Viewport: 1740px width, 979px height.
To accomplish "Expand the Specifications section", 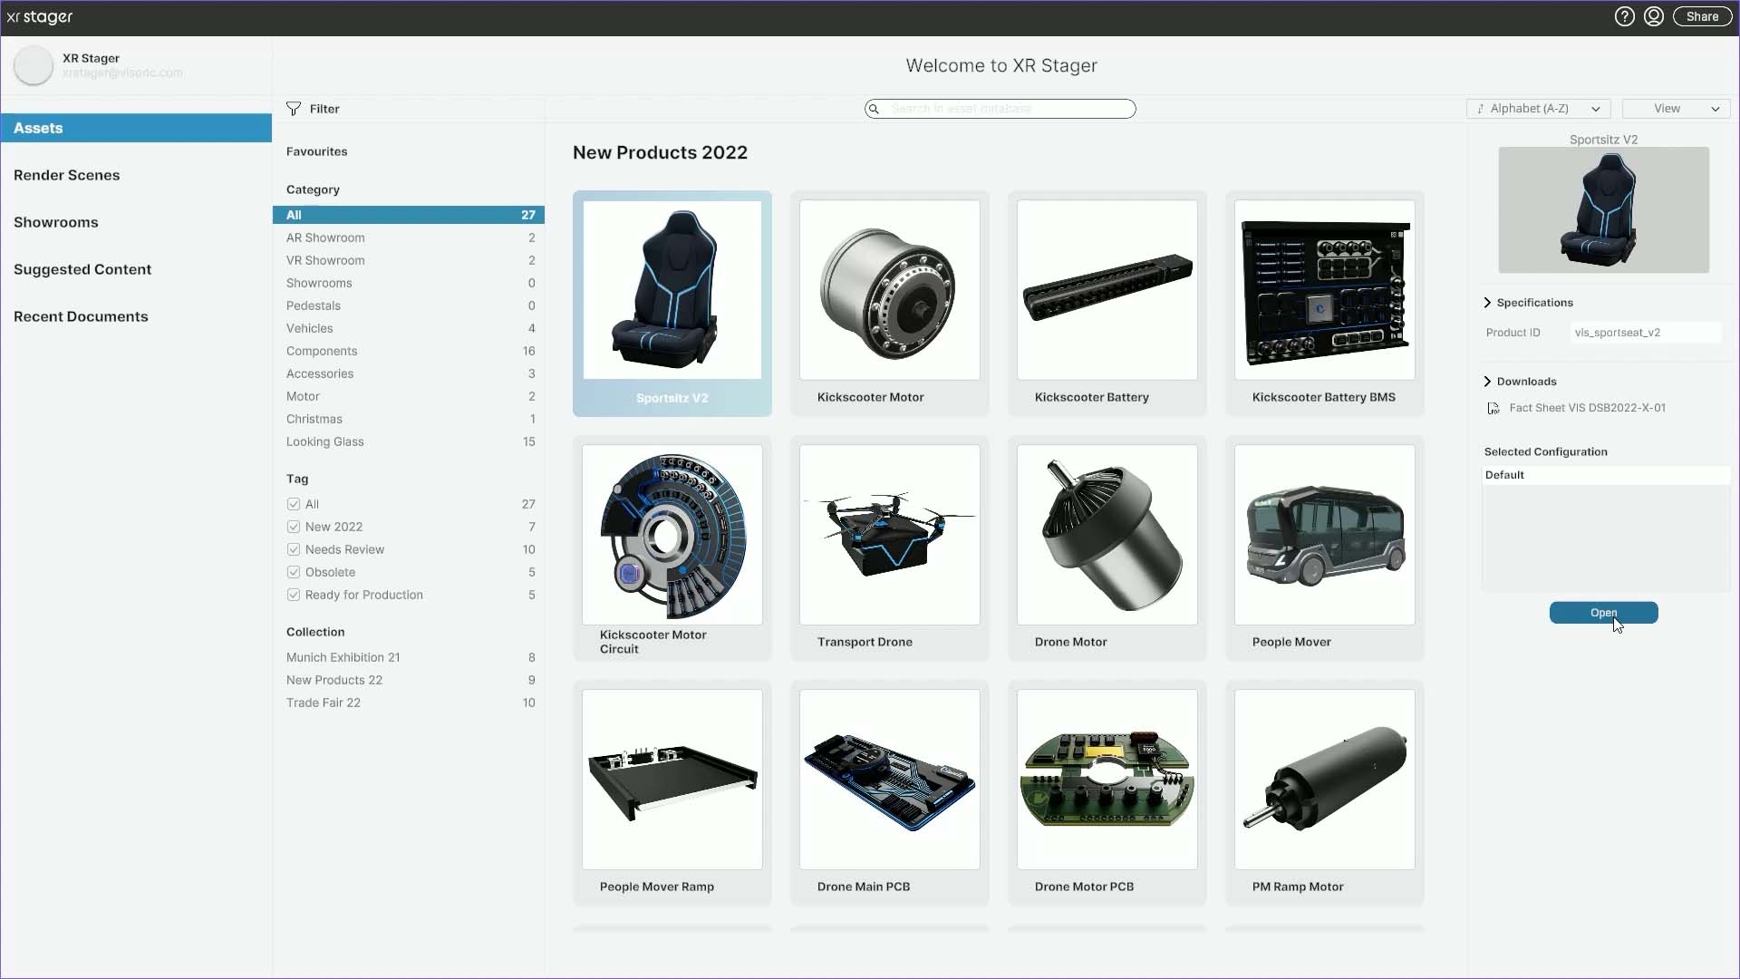I will click(1528, 303).
